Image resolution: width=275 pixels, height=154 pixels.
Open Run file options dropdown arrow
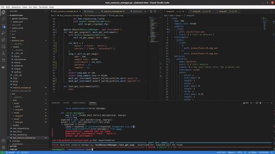coord(148,12)
